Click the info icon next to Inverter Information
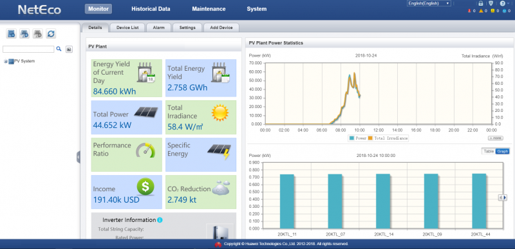 pyautogui.click(x=160, y=220)
